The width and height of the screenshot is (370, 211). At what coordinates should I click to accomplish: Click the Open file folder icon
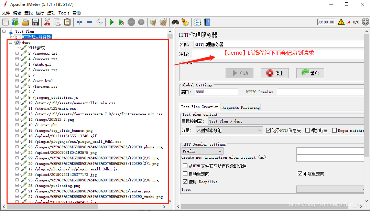[x=25, y=22]
